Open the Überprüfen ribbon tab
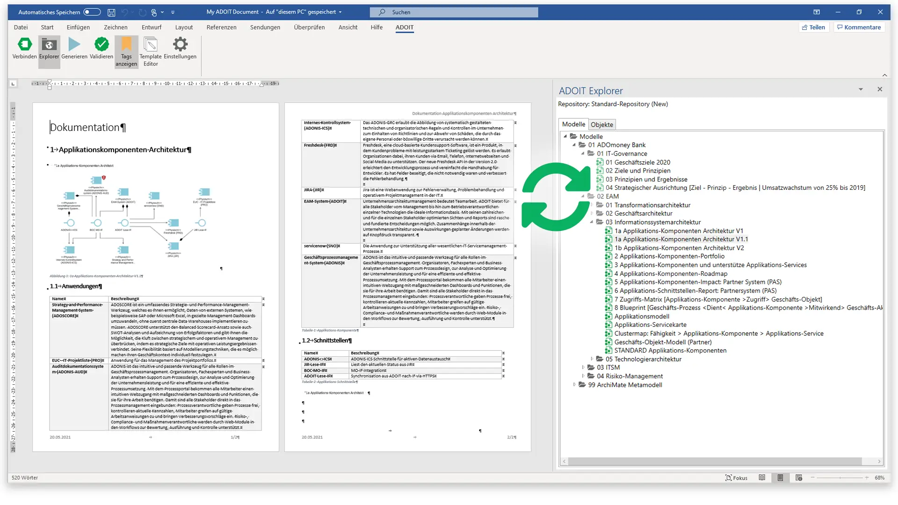Image resolution: width=898 pixels, height=505 pixels. [309, 28]
